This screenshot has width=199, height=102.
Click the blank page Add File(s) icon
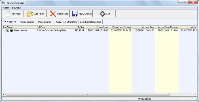(8, 14)
